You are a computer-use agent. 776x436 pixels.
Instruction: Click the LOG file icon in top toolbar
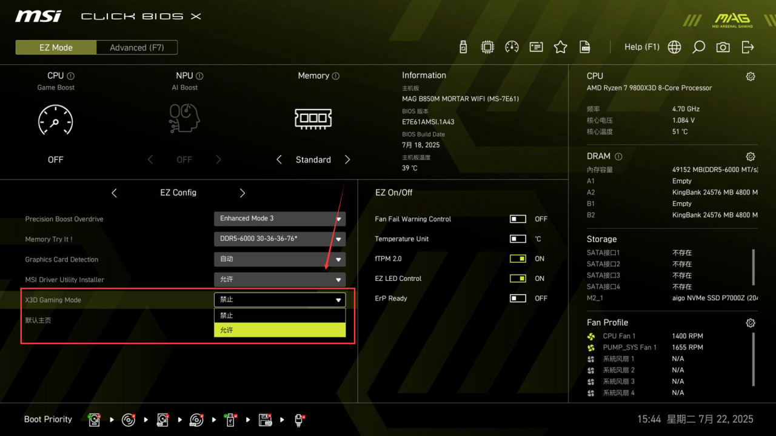click(x=585, y=47)
